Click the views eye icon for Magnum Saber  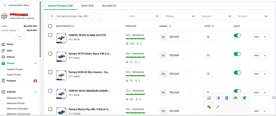pos(127,99)
